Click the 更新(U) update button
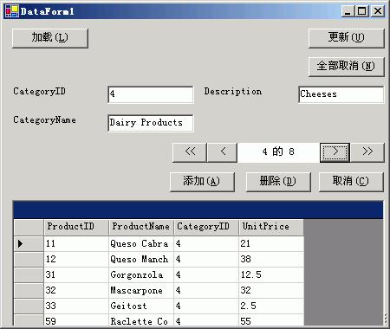 (x=347, y=38)
